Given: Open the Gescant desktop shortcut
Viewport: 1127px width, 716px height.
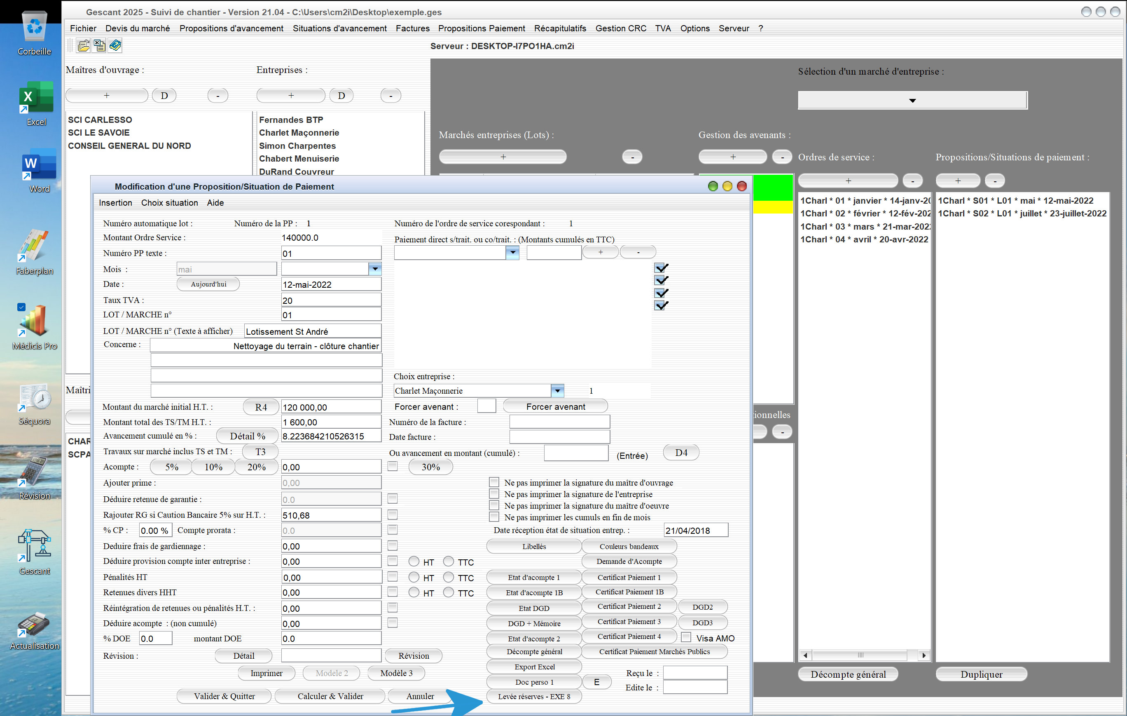Looking at the screenshot, I should 35,553.
